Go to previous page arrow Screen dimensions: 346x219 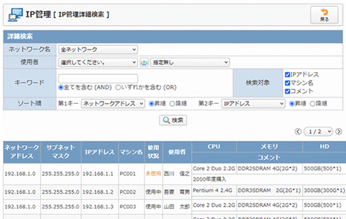pos(298,131)
